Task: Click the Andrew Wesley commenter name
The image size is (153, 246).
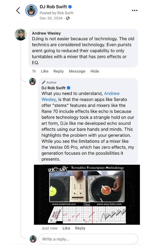Action: [x=47, y=33]
